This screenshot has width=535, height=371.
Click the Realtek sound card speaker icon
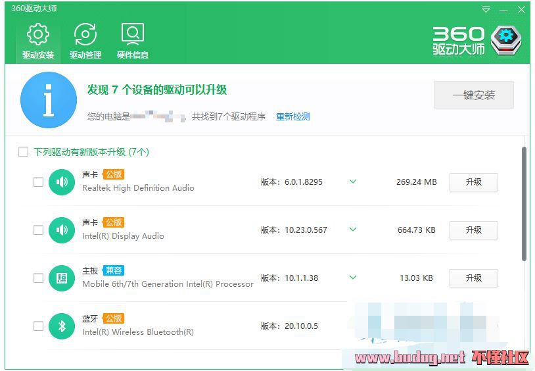62,182
